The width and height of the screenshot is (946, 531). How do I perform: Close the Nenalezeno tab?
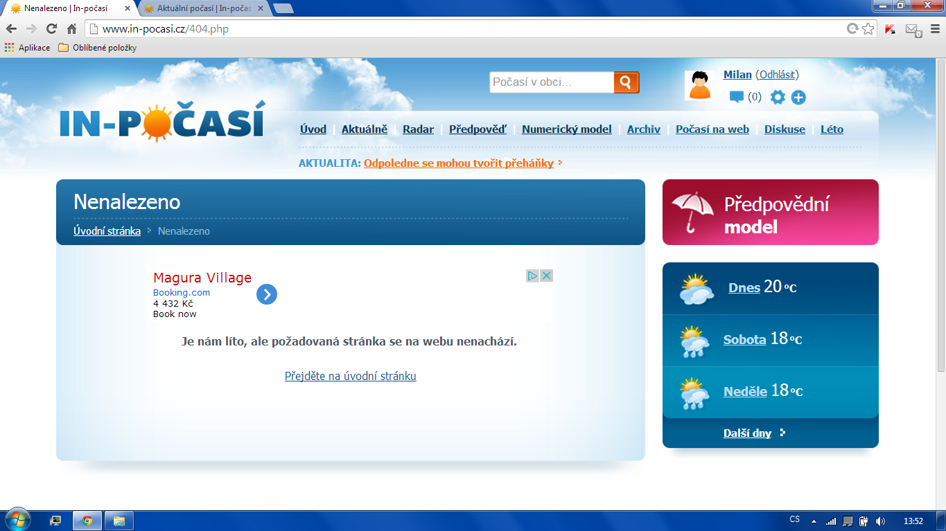[128, 8]
